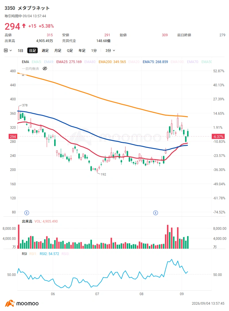The width and height of the screenshot is (229, 311).
Task: Open the 3分 interval dropdown
Action: [110, 51]
